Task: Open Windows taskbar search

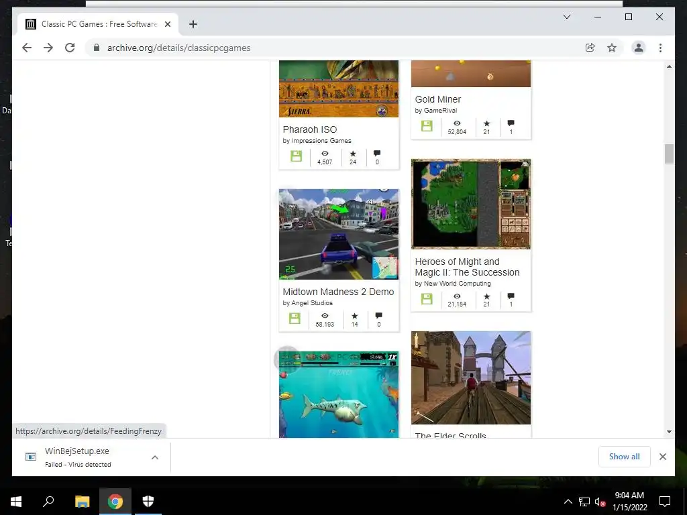Action: (x=48, y=502)
